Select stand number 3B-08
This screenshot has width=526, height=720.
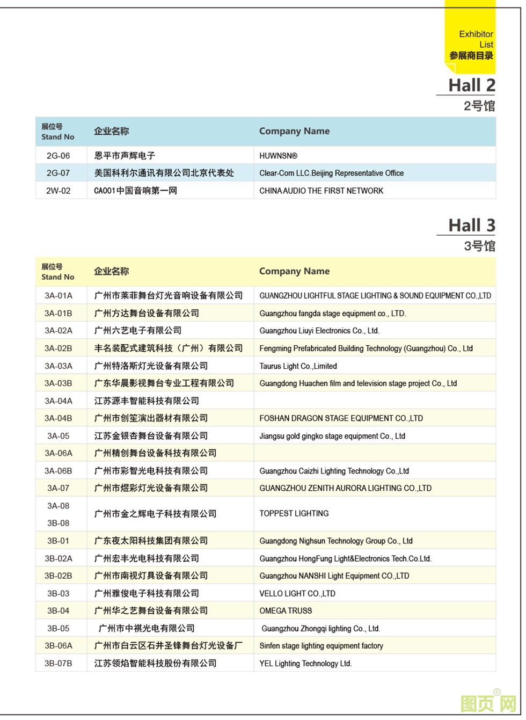point(59,523)
